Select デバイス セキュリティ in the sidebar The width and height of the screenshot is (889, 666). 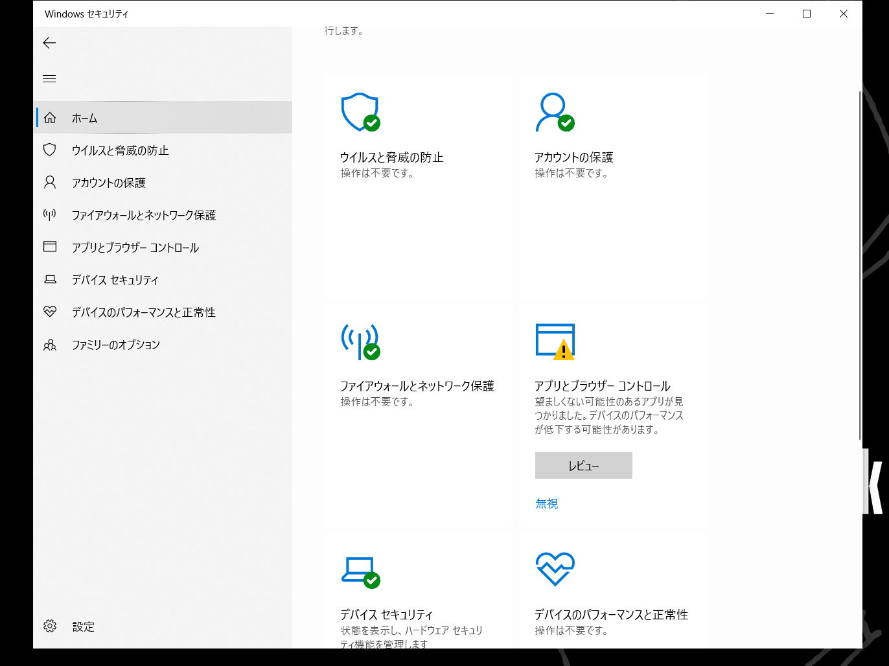click(115, 280)
